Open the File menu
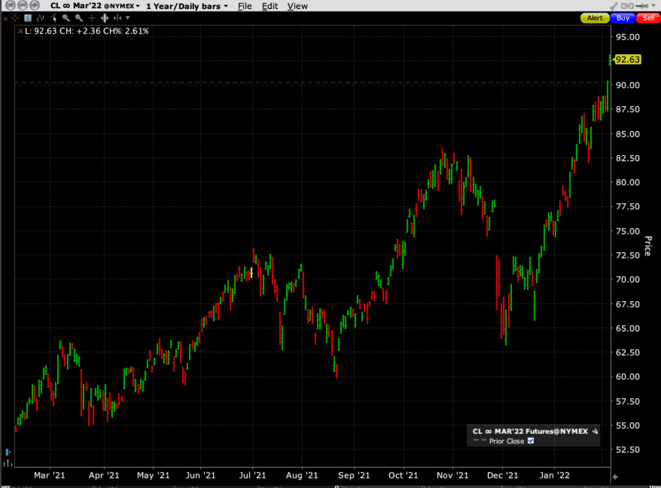The width and height of the screenshot is (661, 488). (x=245, y=6)
